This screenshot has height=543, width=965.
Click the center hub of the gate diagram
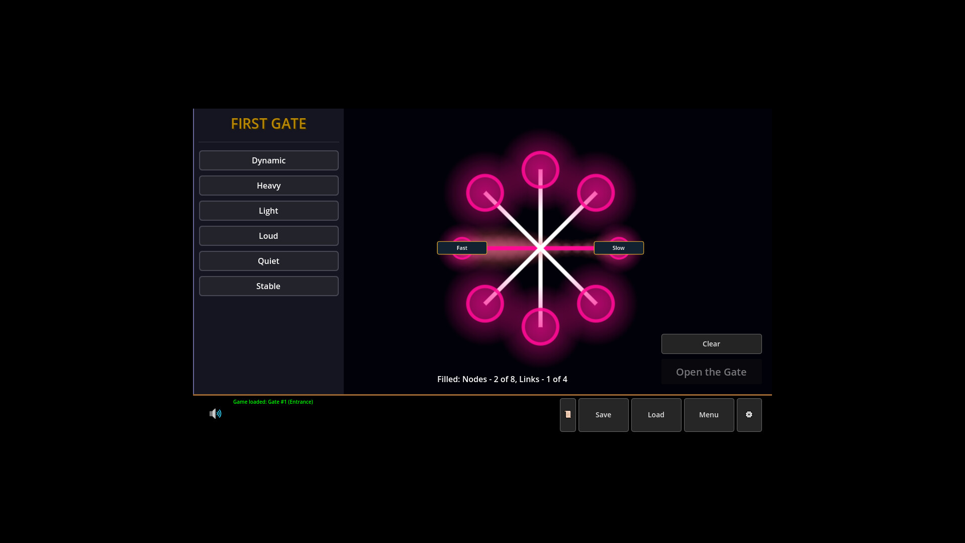pyautogui.click(x=540, y=248)
